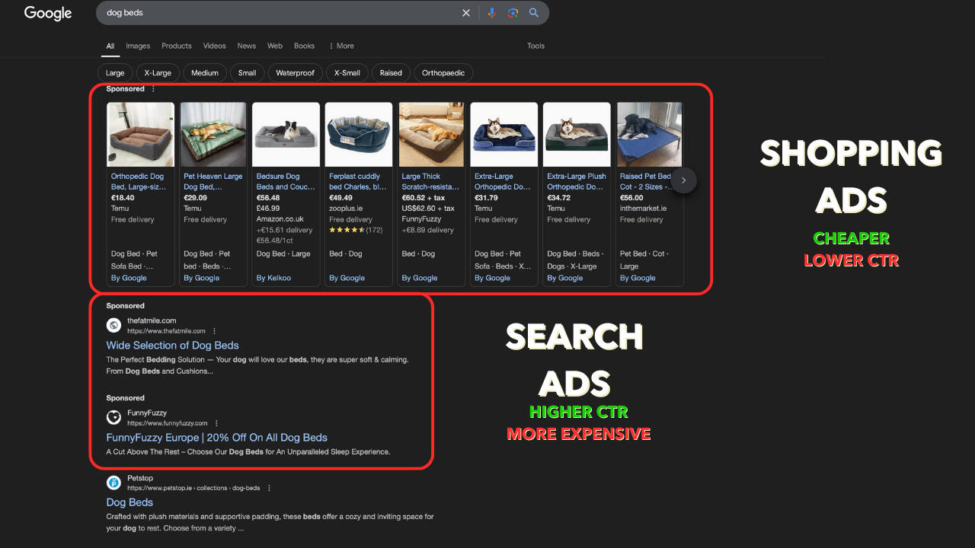The image size is (975, 548).
Task: Open menu dots next to thefatmile.com URL
Action: [214, 331]
